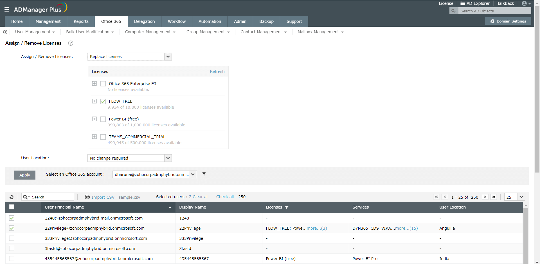540x264 pixels.
Task: Go to the next page of users
Action: (485, 197)
